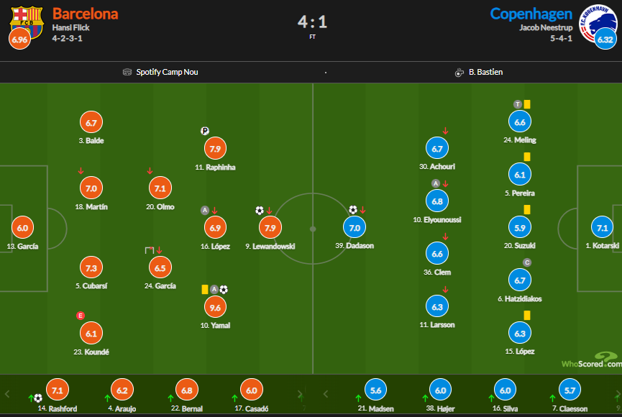The image size is (622, 417).
Task: Select Yamal's 9.6 rating circle
Action: [x=214, y=307]
